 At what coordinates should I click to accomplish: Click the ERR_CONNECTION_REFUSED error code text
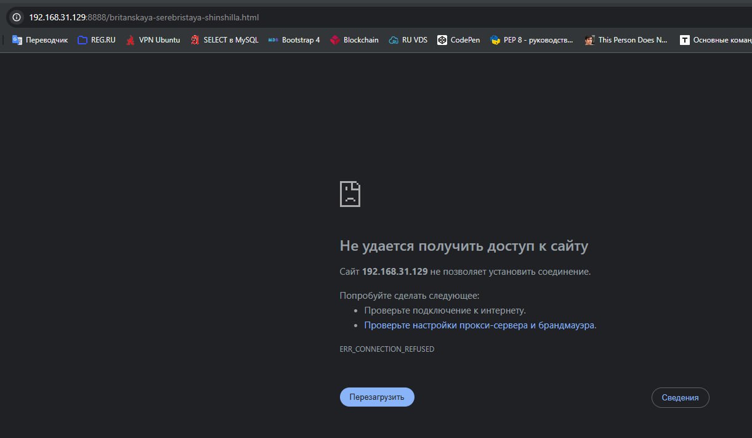click(x=387, y=349)
